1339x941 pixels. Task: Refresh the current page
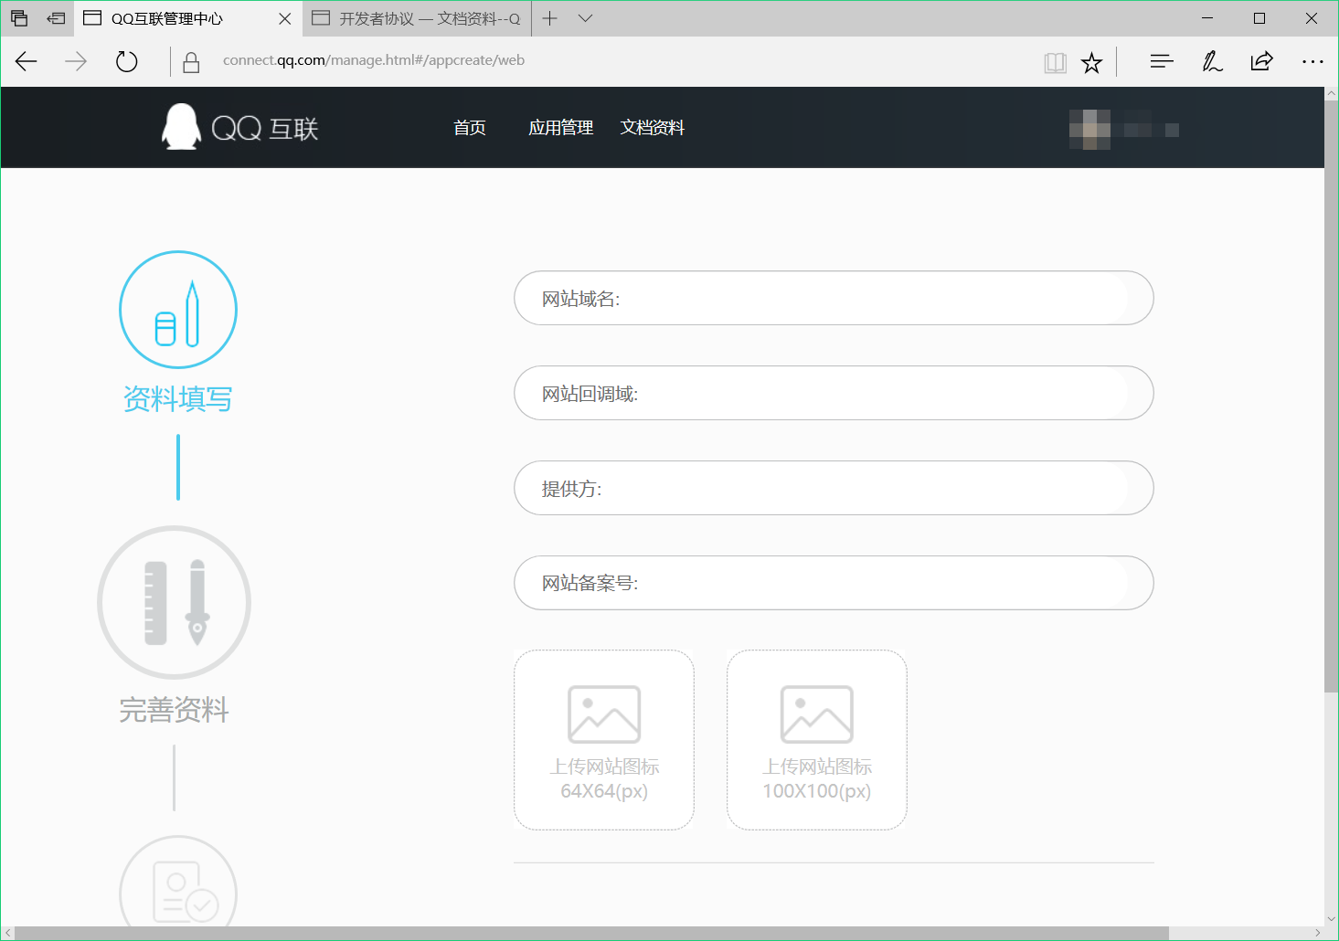pyautogui.click(x=127, y=61)
